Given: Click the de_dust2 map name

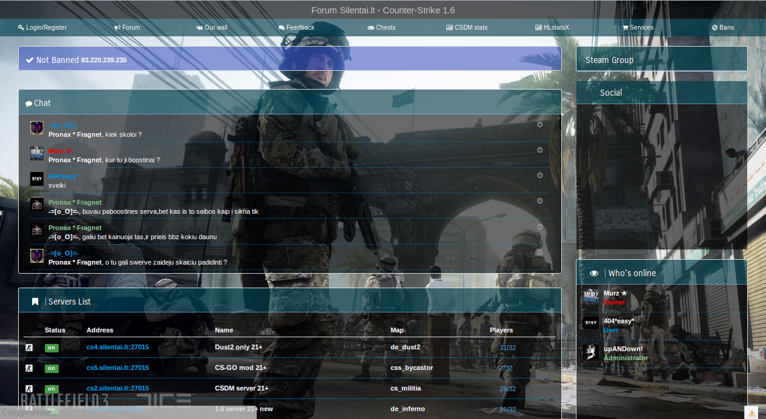Looking at the screenshot, I should tap(405, 347).
